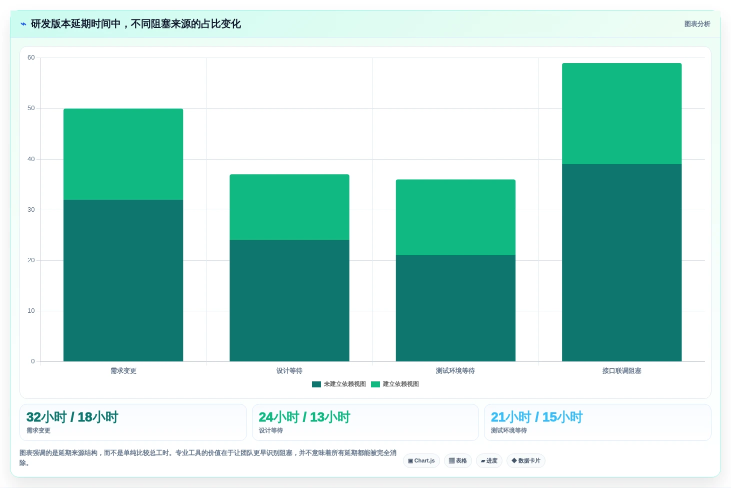Select the 进度 tag chip
The image size is (731, 488).
pos(489,461)
